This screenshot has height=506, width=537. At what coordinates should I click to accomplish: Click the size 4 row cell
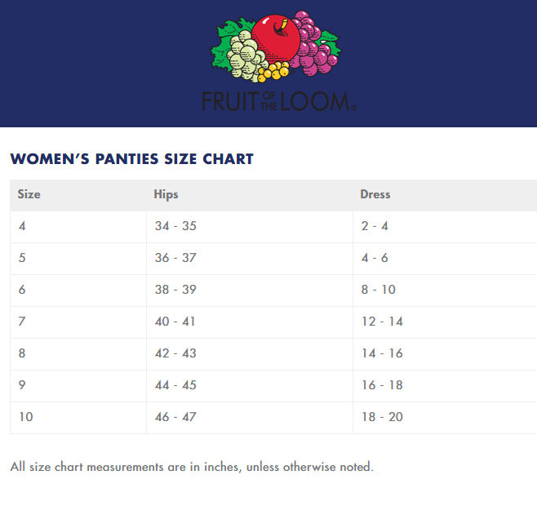22,226
